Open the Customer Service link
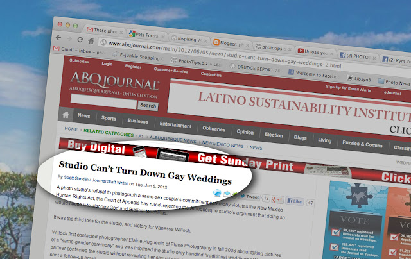This screenshot has width=411, height=259. coord(171,70)
